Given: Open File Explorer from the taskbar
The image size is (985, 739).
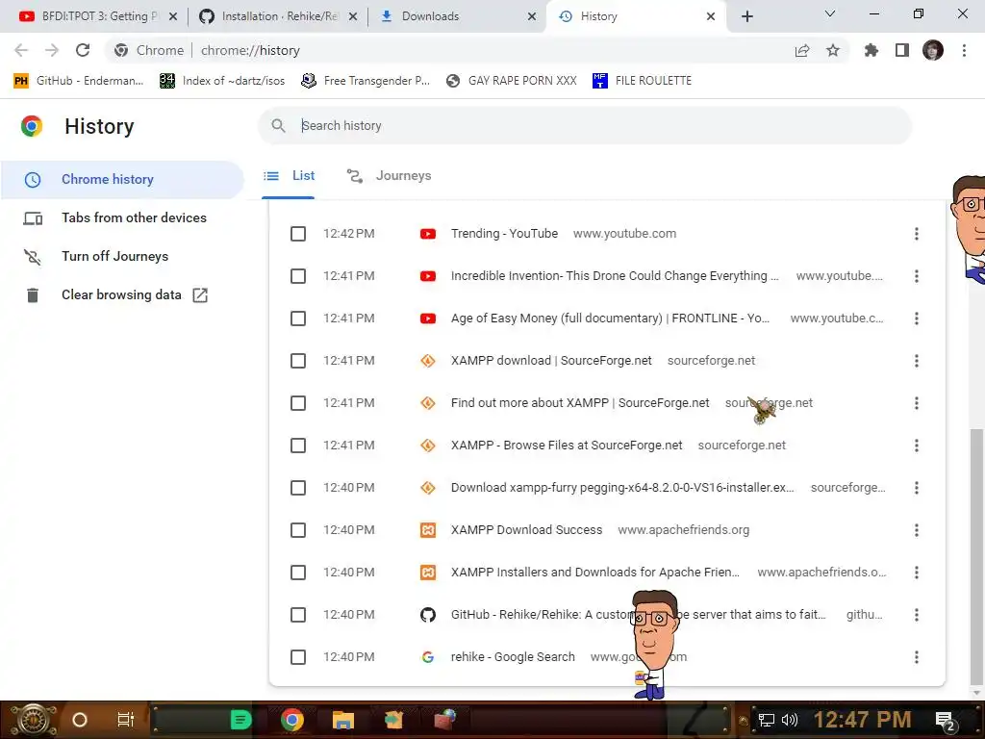Looking at the screenshot, I should [x=343, y=720].
